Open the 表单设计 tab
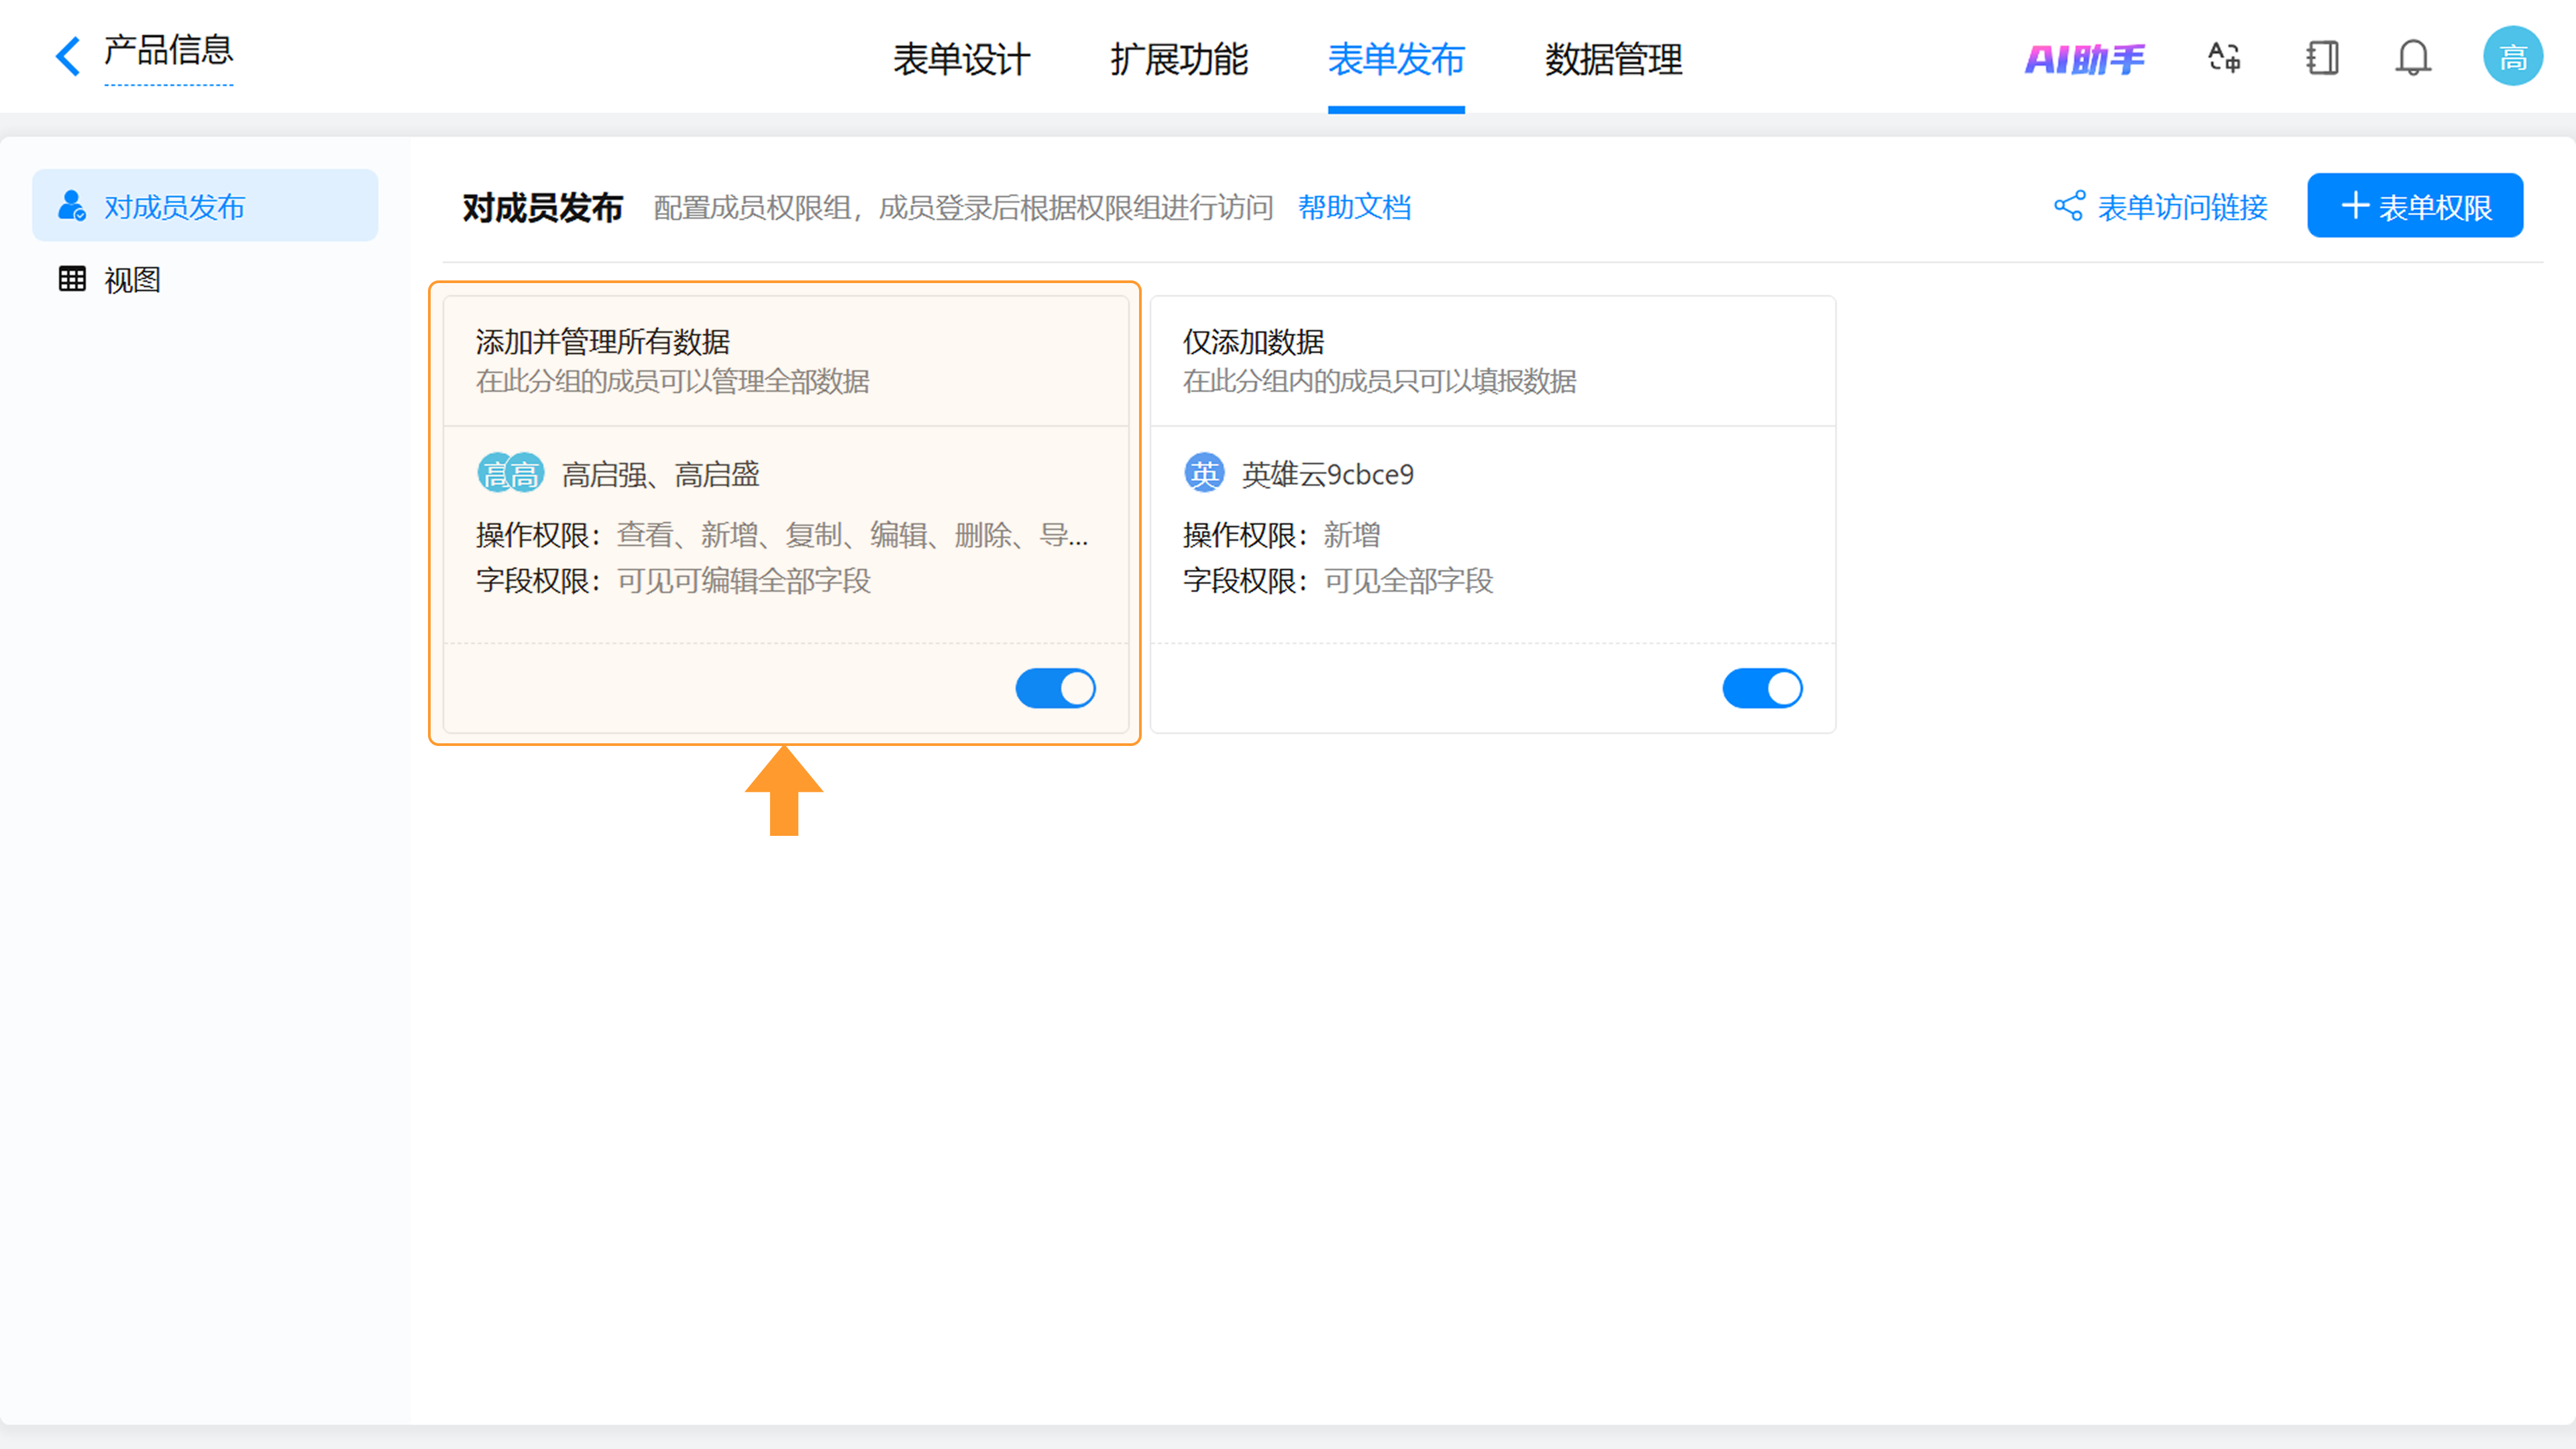This screenshot has width=2576, height=1449. point(961,59)
